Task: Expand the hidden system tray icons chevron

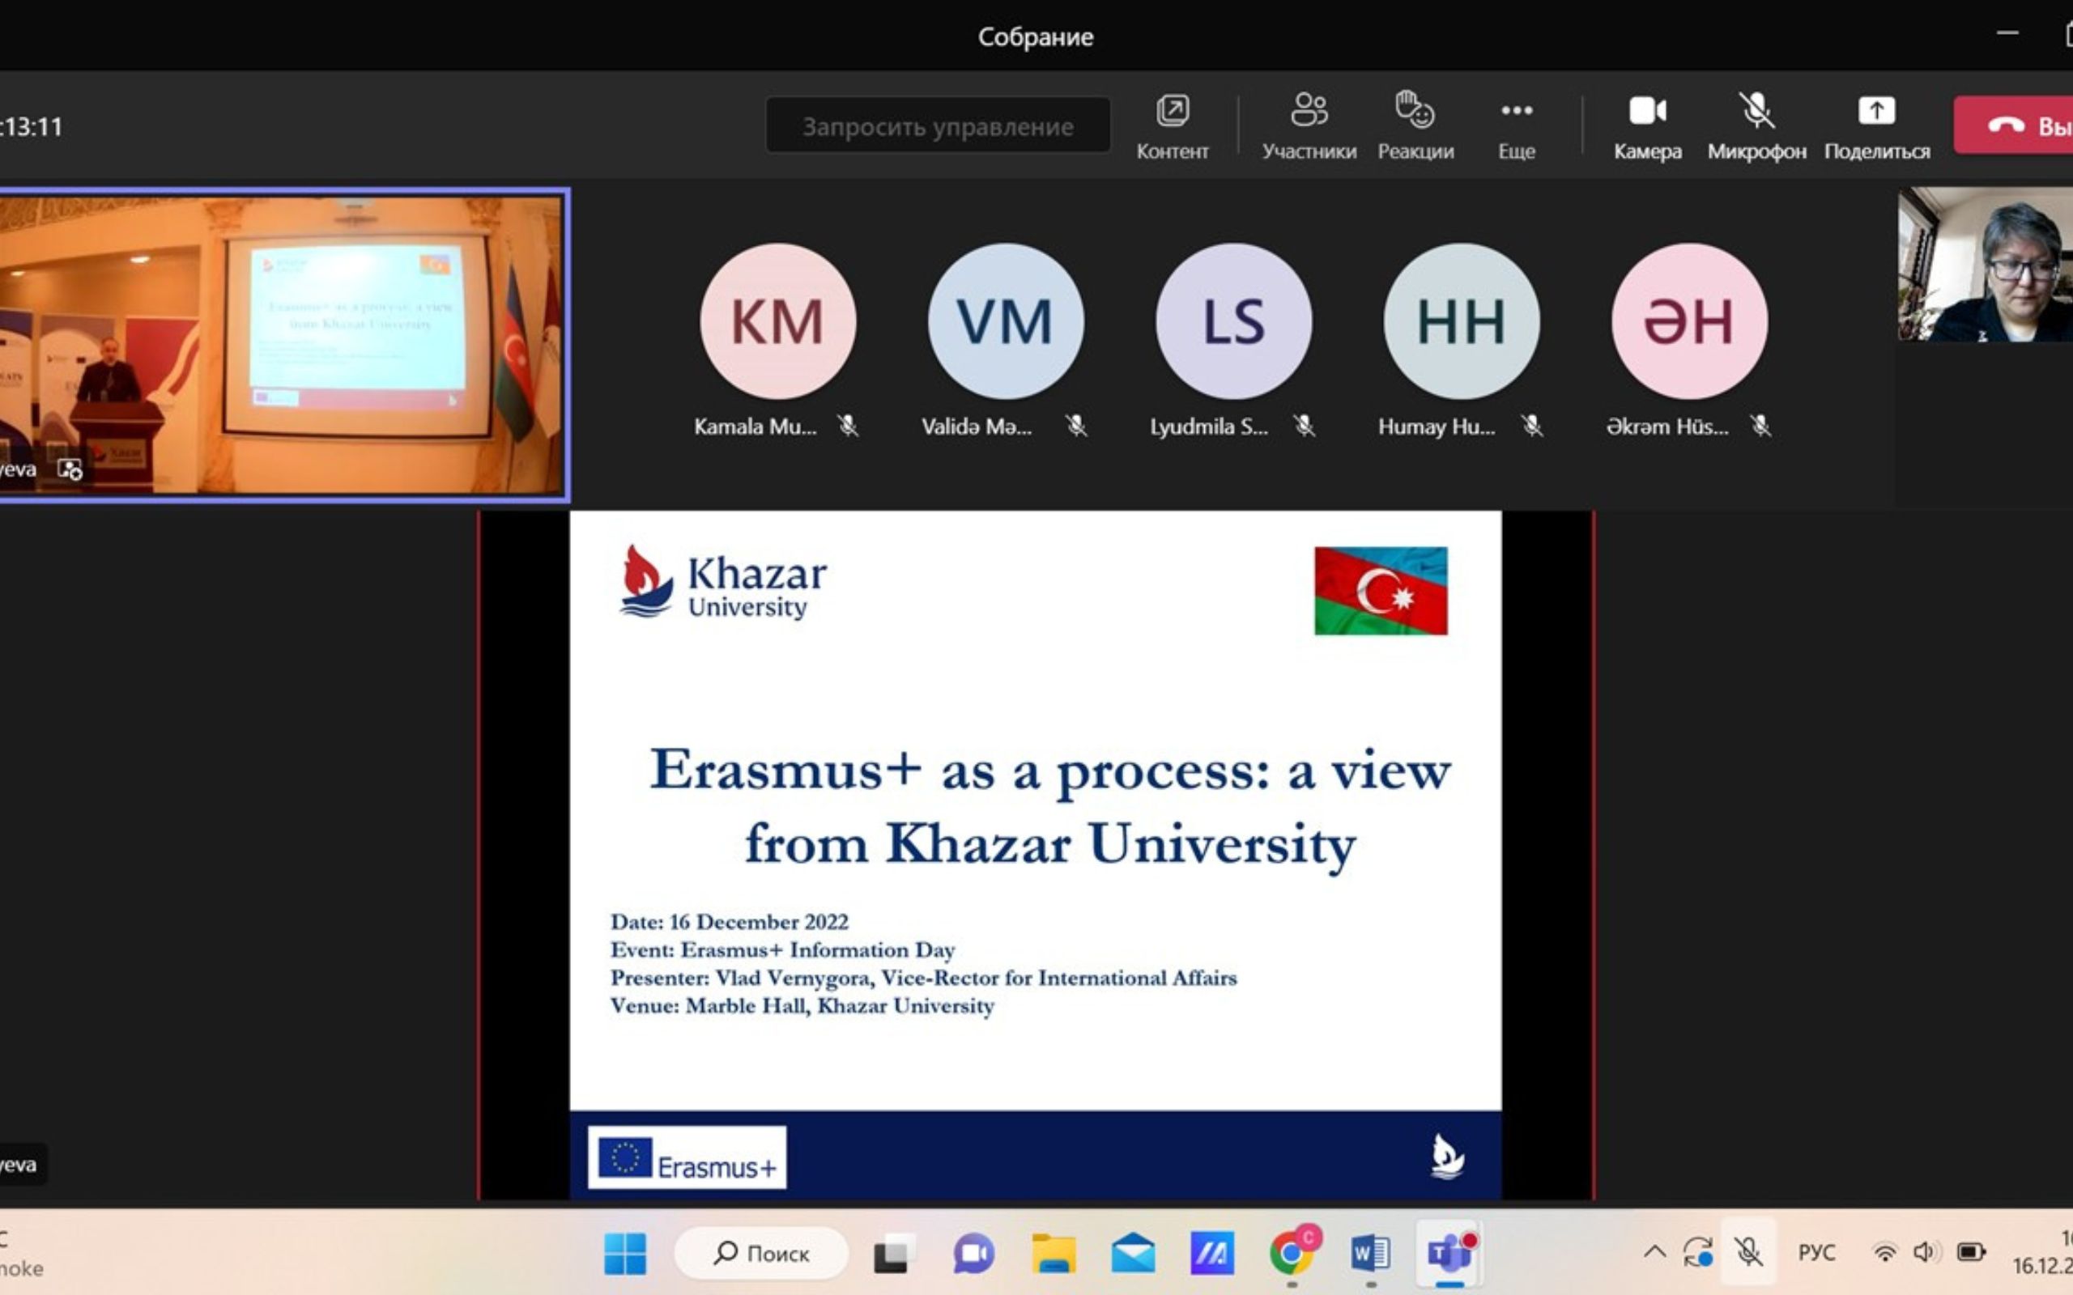Action: coord(1654,1252)
